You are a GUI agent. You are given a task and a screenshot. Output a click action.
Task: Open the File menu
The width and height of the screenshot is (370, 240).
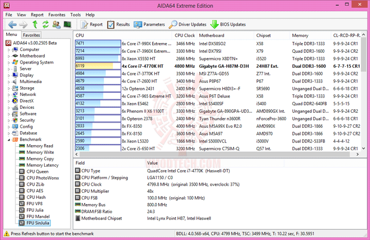coord(9,14)
